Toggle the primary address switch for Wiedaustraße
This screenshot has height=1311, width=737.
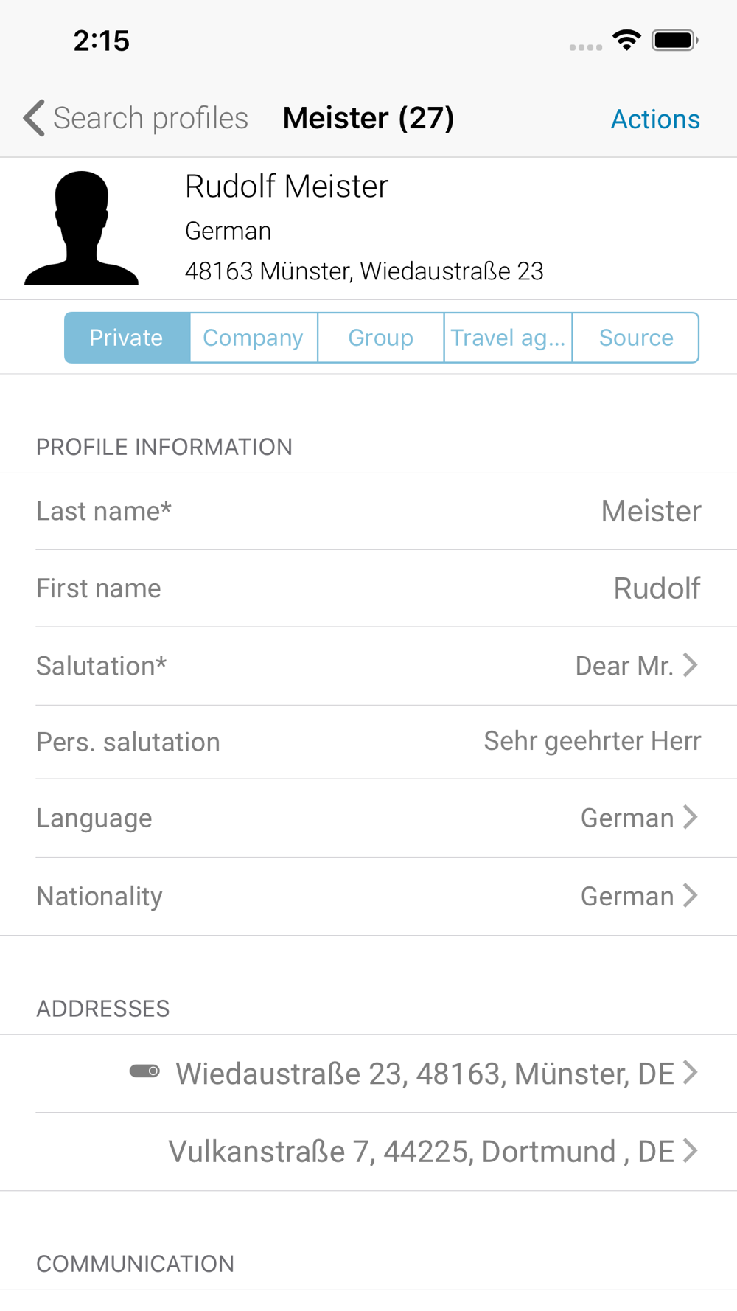(x=144, y=1071)
